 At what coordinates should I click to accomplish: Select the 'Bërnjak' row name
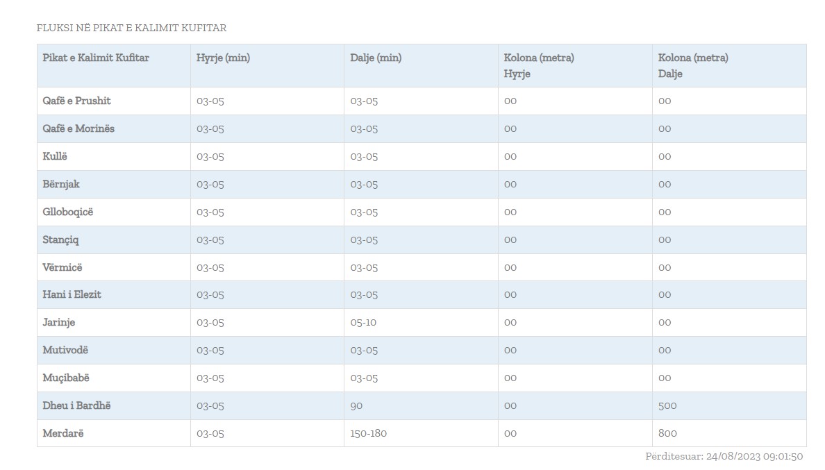point(61,185)
